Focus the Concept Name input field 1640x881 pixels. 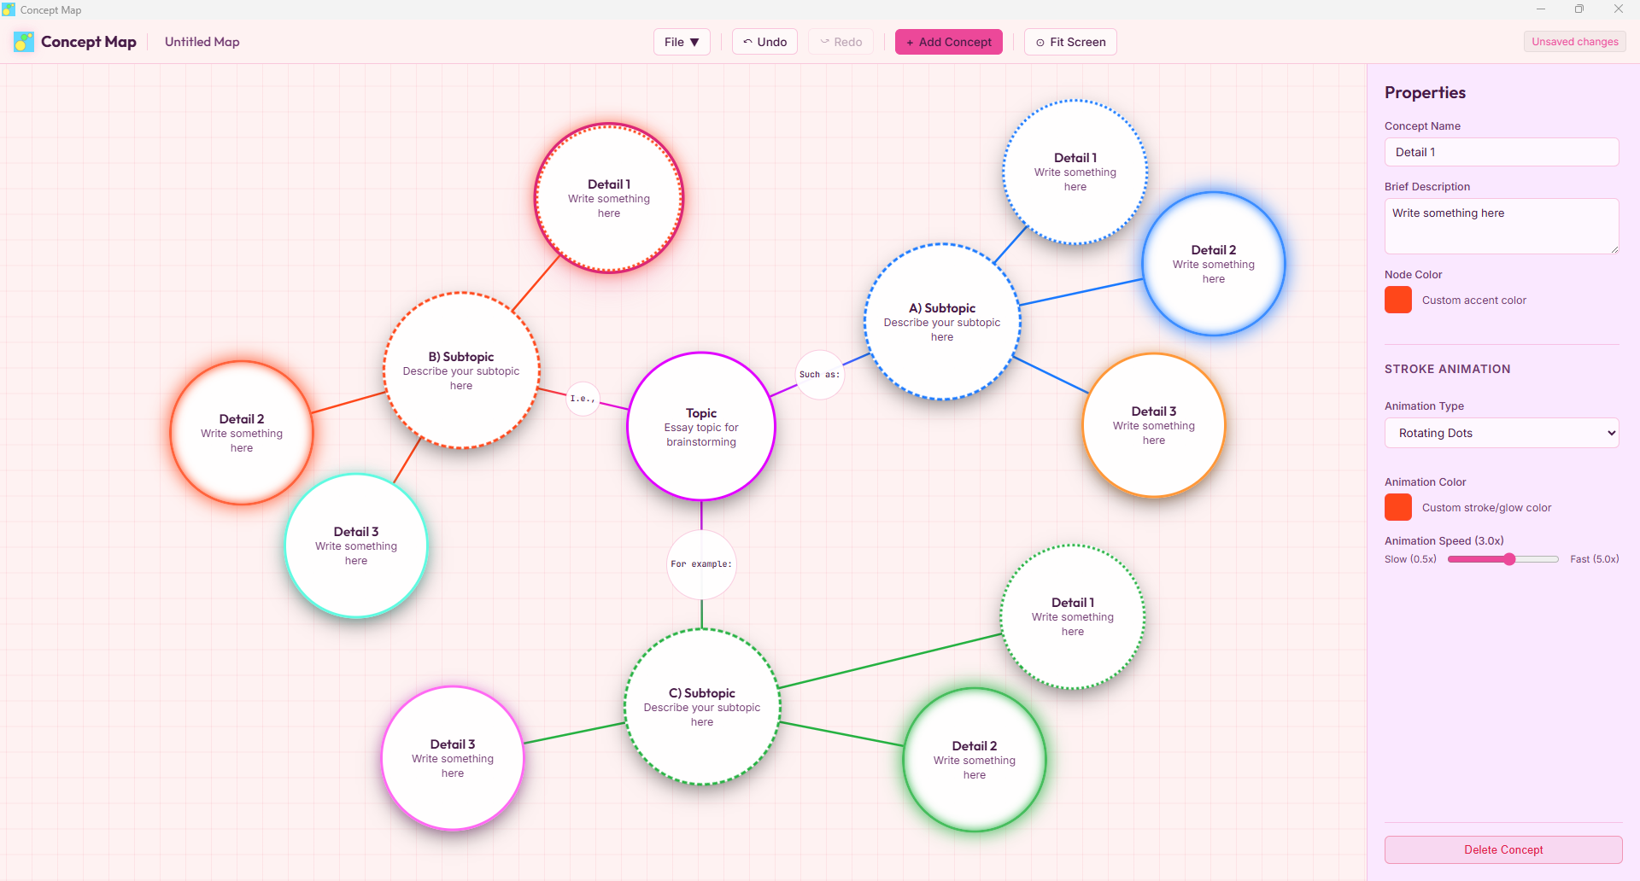click(1502, 152)
